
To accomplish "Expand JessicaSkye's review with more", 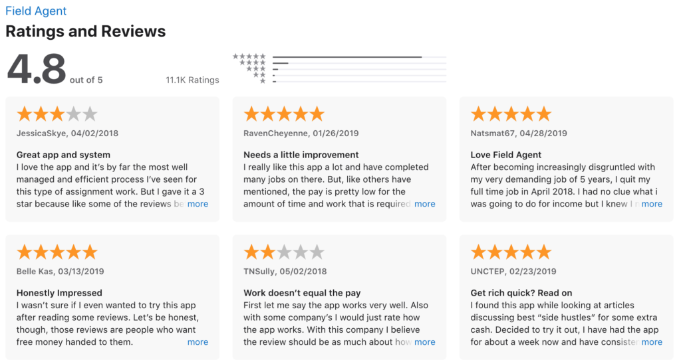I will [198, 204].
